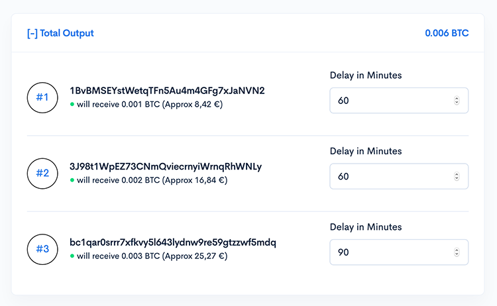
Task: Click green status dot for 0.003 BTC
Action: (x=72, y=256)
